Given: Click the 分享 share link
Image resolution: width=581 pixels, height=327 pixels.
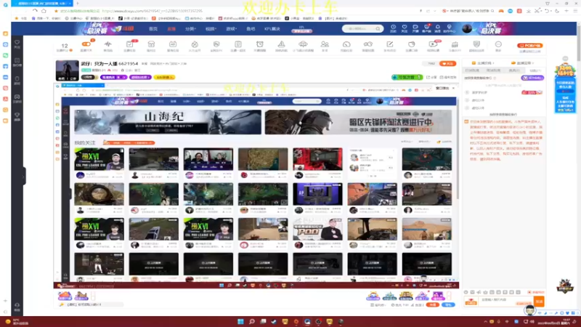Looking at the screenshot, I should (x=431, y=77).
